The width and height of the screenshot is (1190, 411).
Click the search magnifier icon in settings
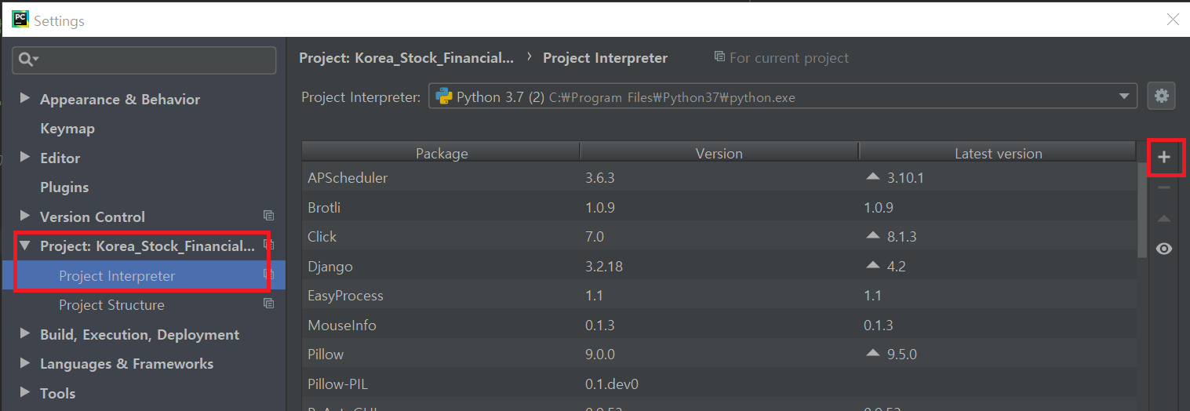(25, 60)
